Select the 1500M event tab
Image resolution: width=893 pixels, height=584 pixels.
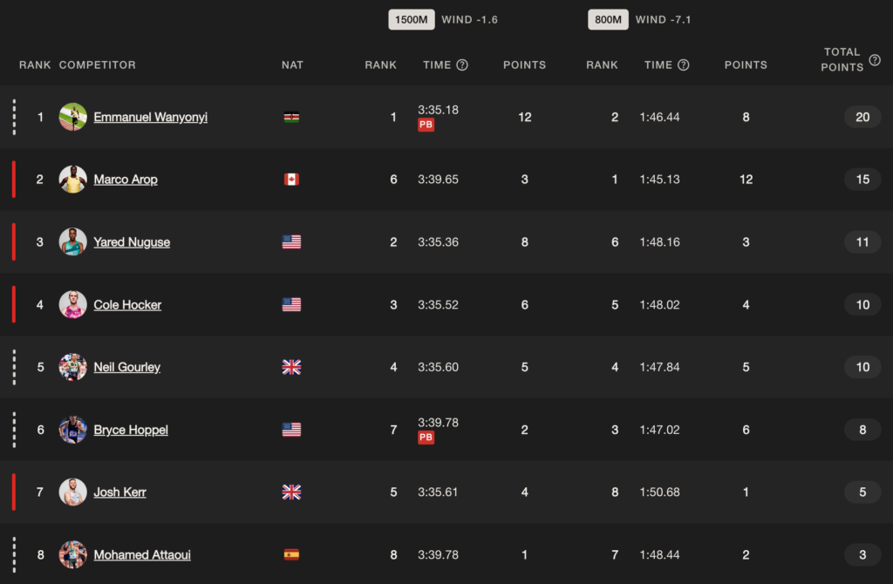(412, 19)
